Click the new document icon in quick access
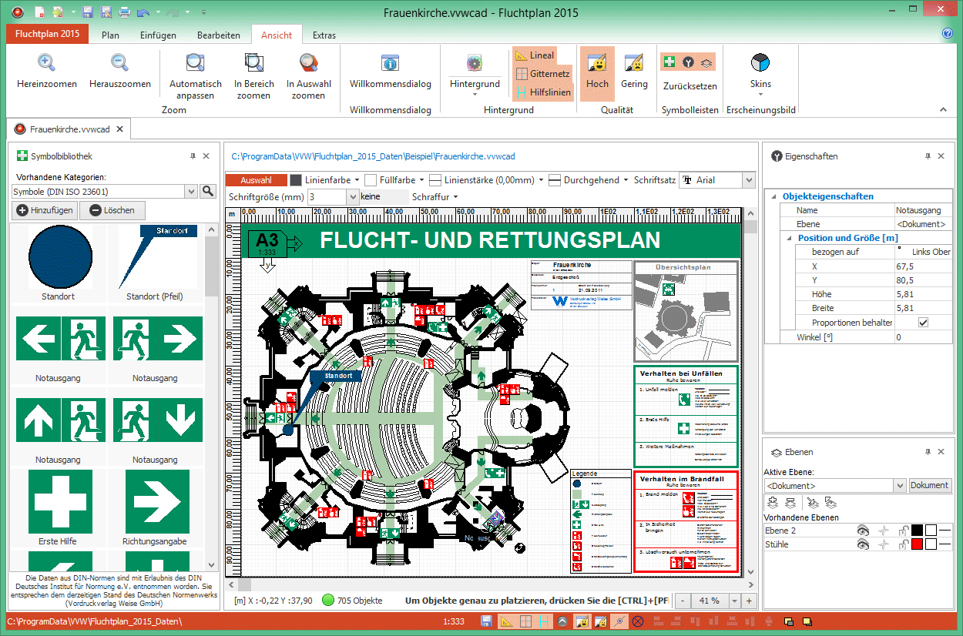This screenshot has width=963, height=636. point(39,12)
